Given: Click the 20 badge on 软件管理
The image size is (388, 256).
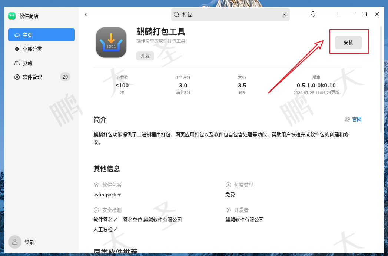Looking at the screenshot, I should [65, 77].
